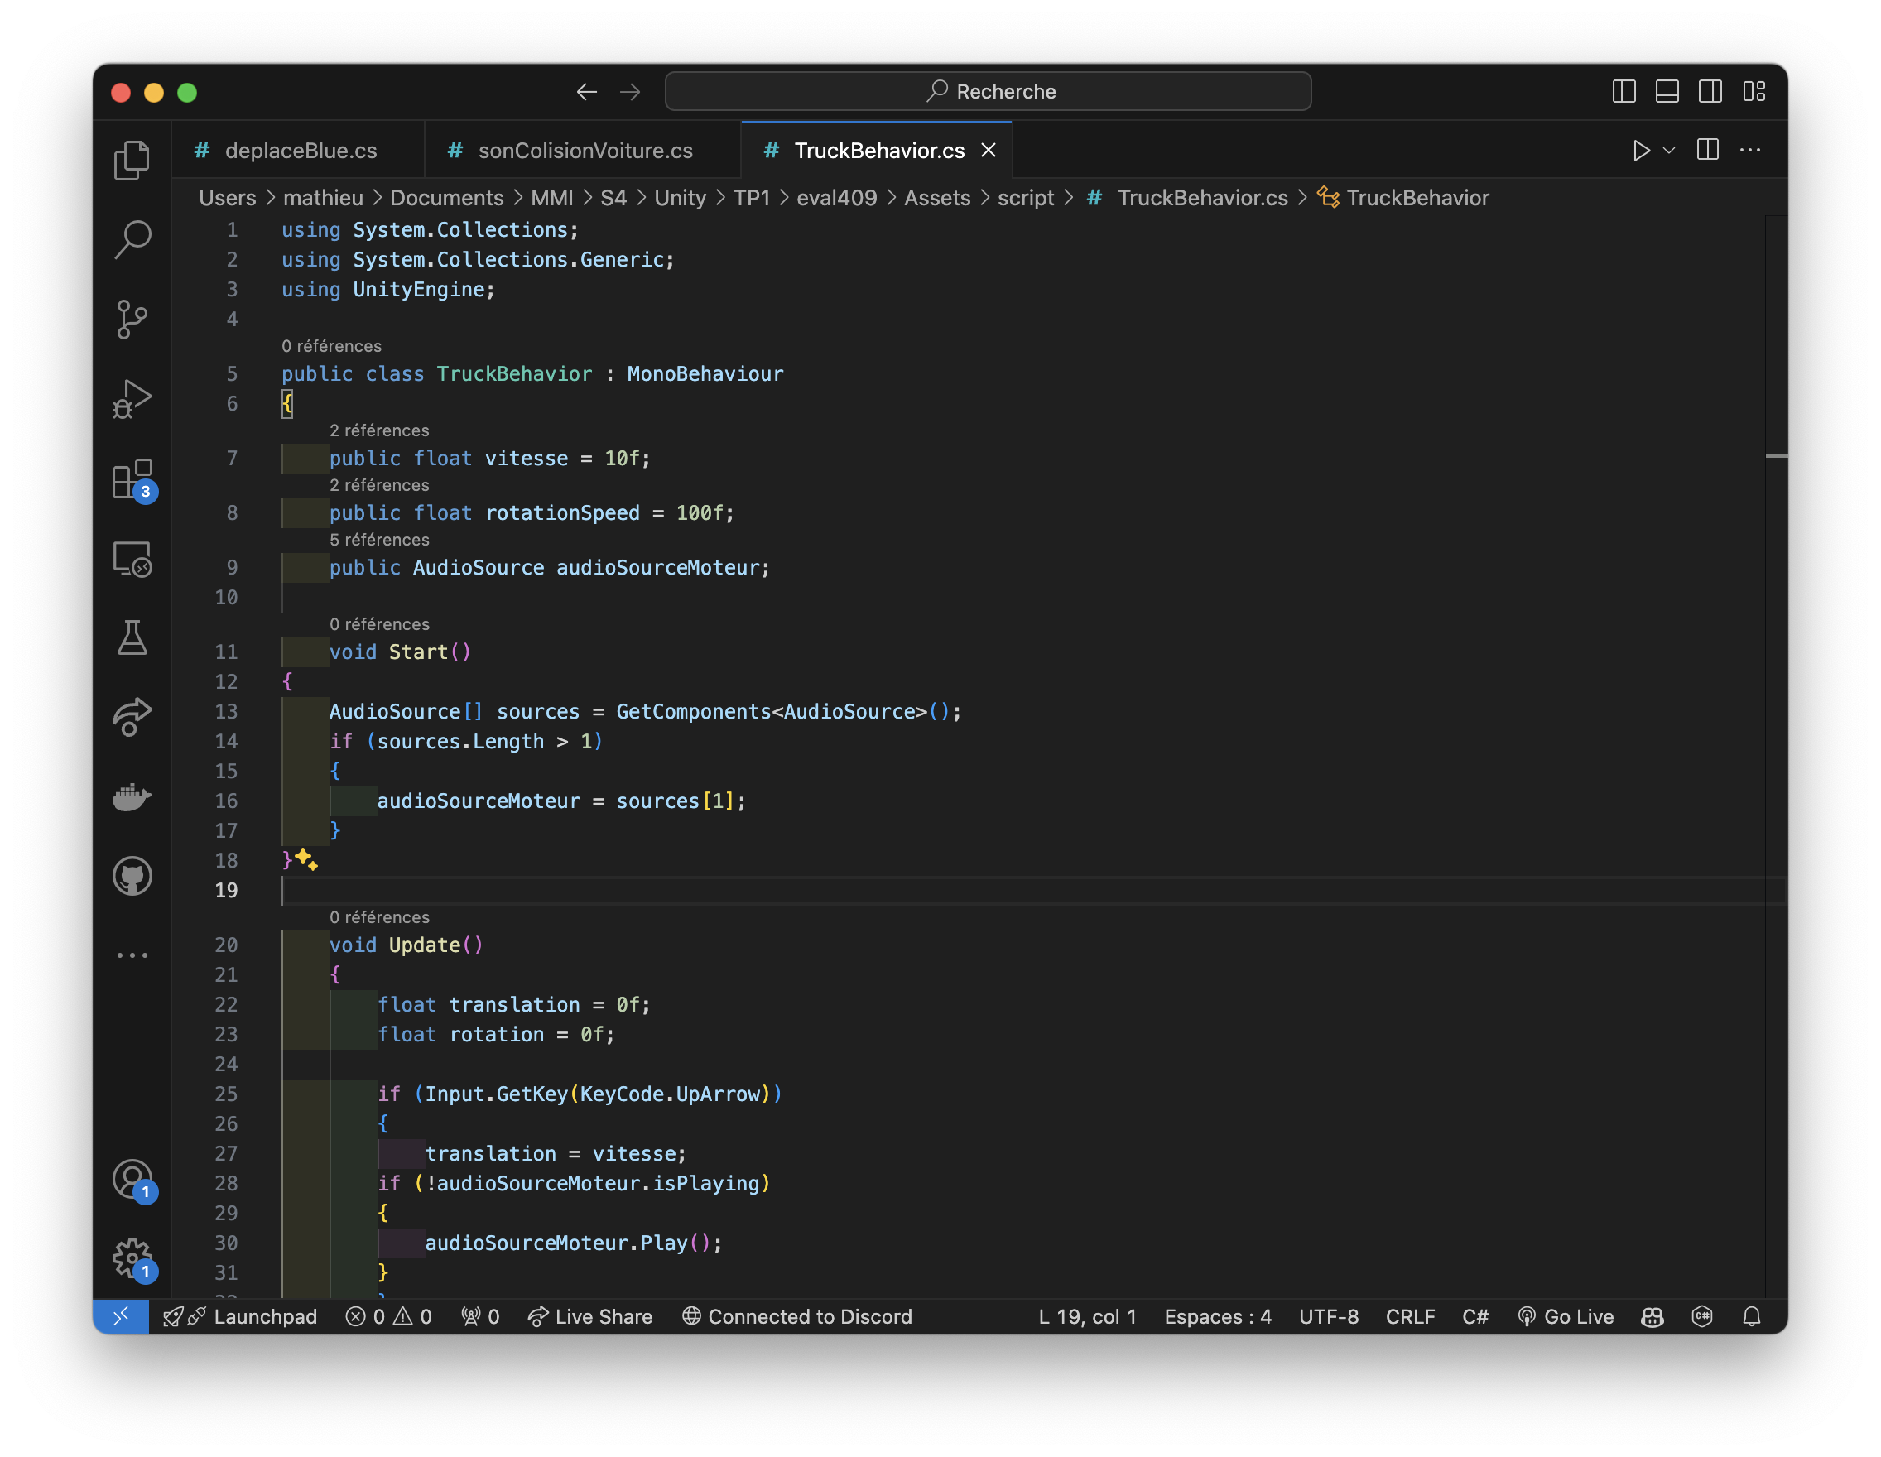Open the GitHub view in activity bar
Screen dimensions: 1881x1457
point(132,877)
